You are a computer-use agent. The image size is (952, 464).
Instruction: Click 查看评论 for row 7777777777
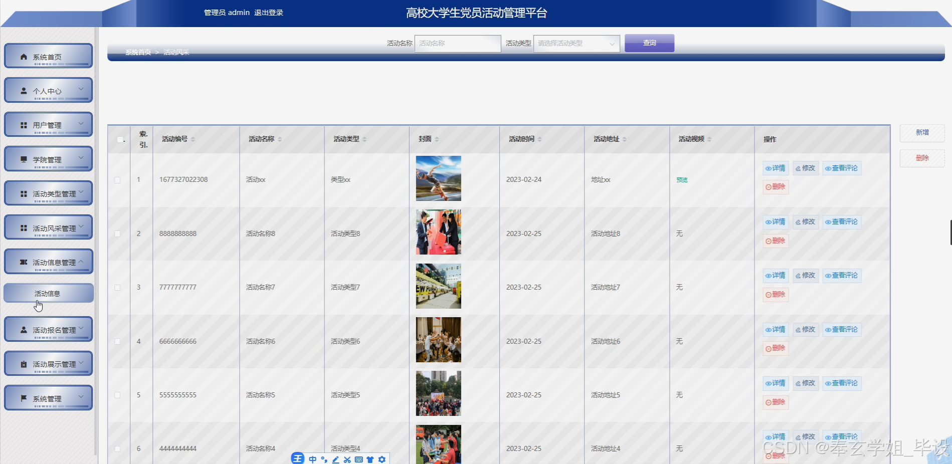842,276
